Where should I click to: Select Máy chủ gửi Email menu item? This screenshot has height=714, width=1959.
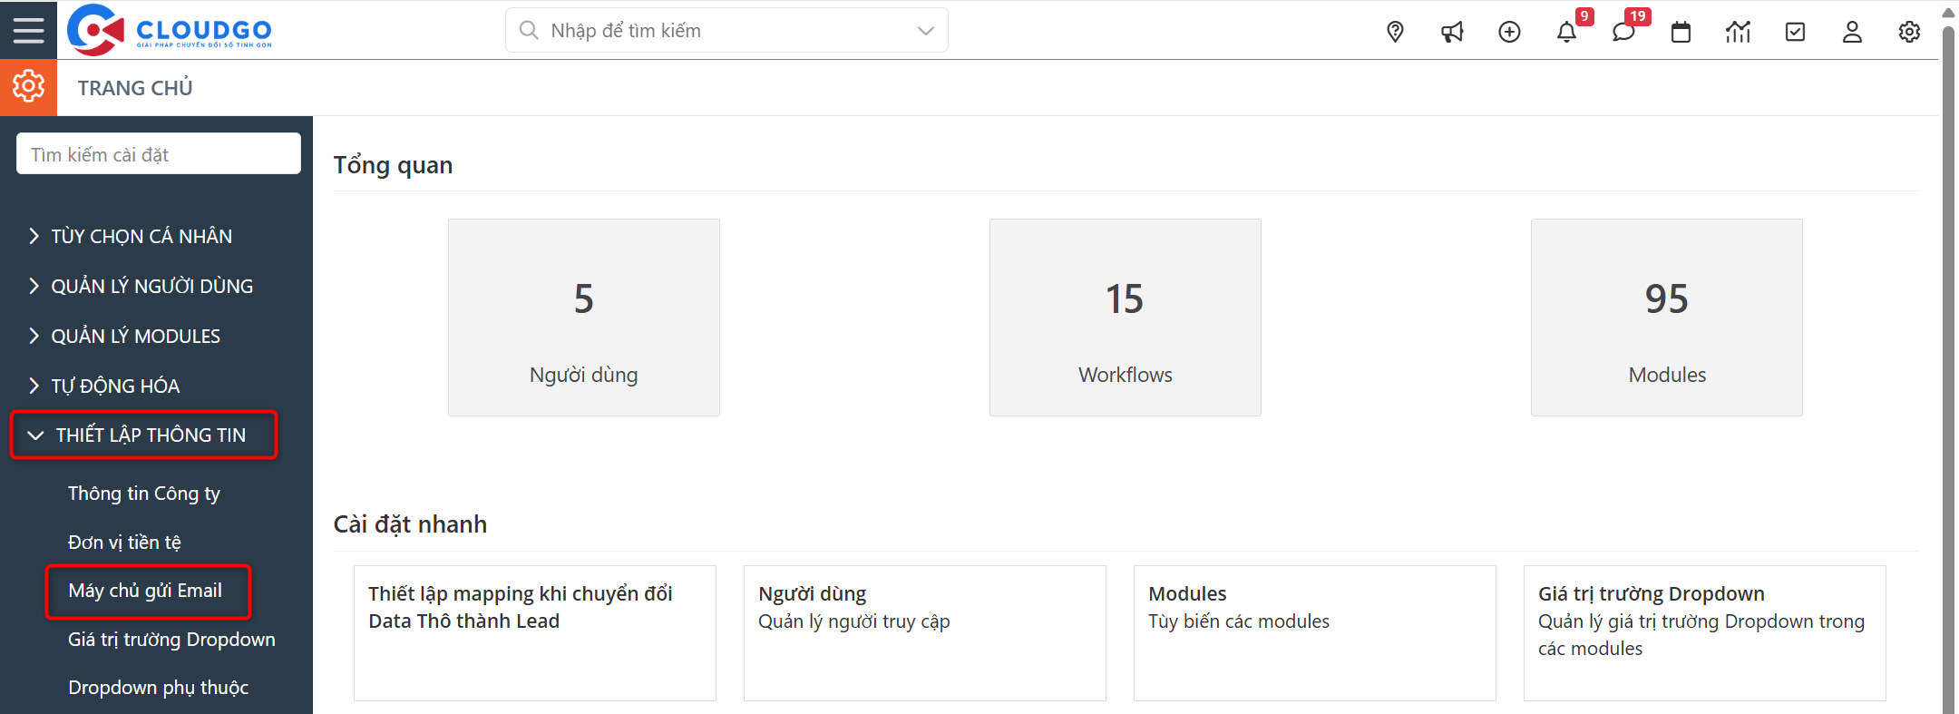coord(145,591)
